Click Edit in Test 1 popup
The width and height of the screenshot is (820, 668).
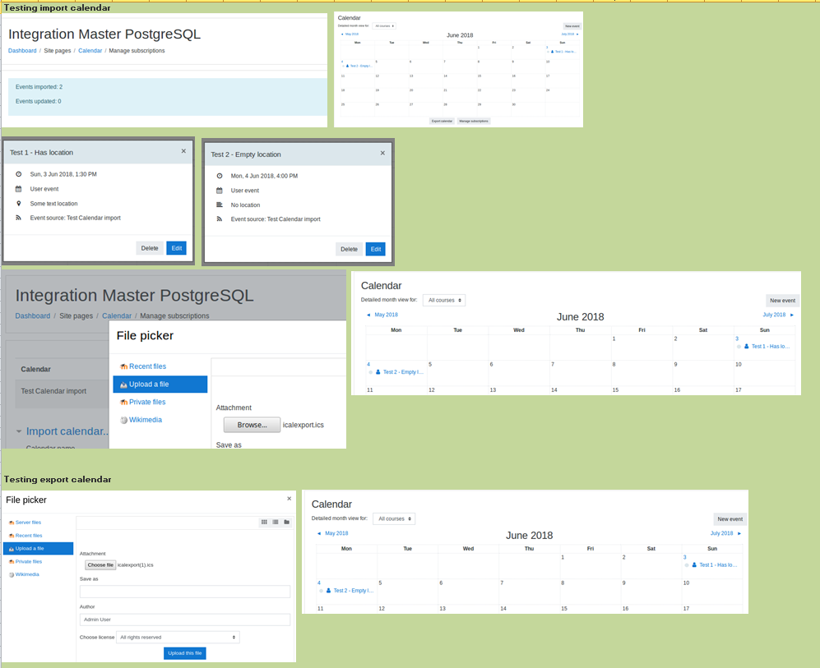(x=177, y=248)
